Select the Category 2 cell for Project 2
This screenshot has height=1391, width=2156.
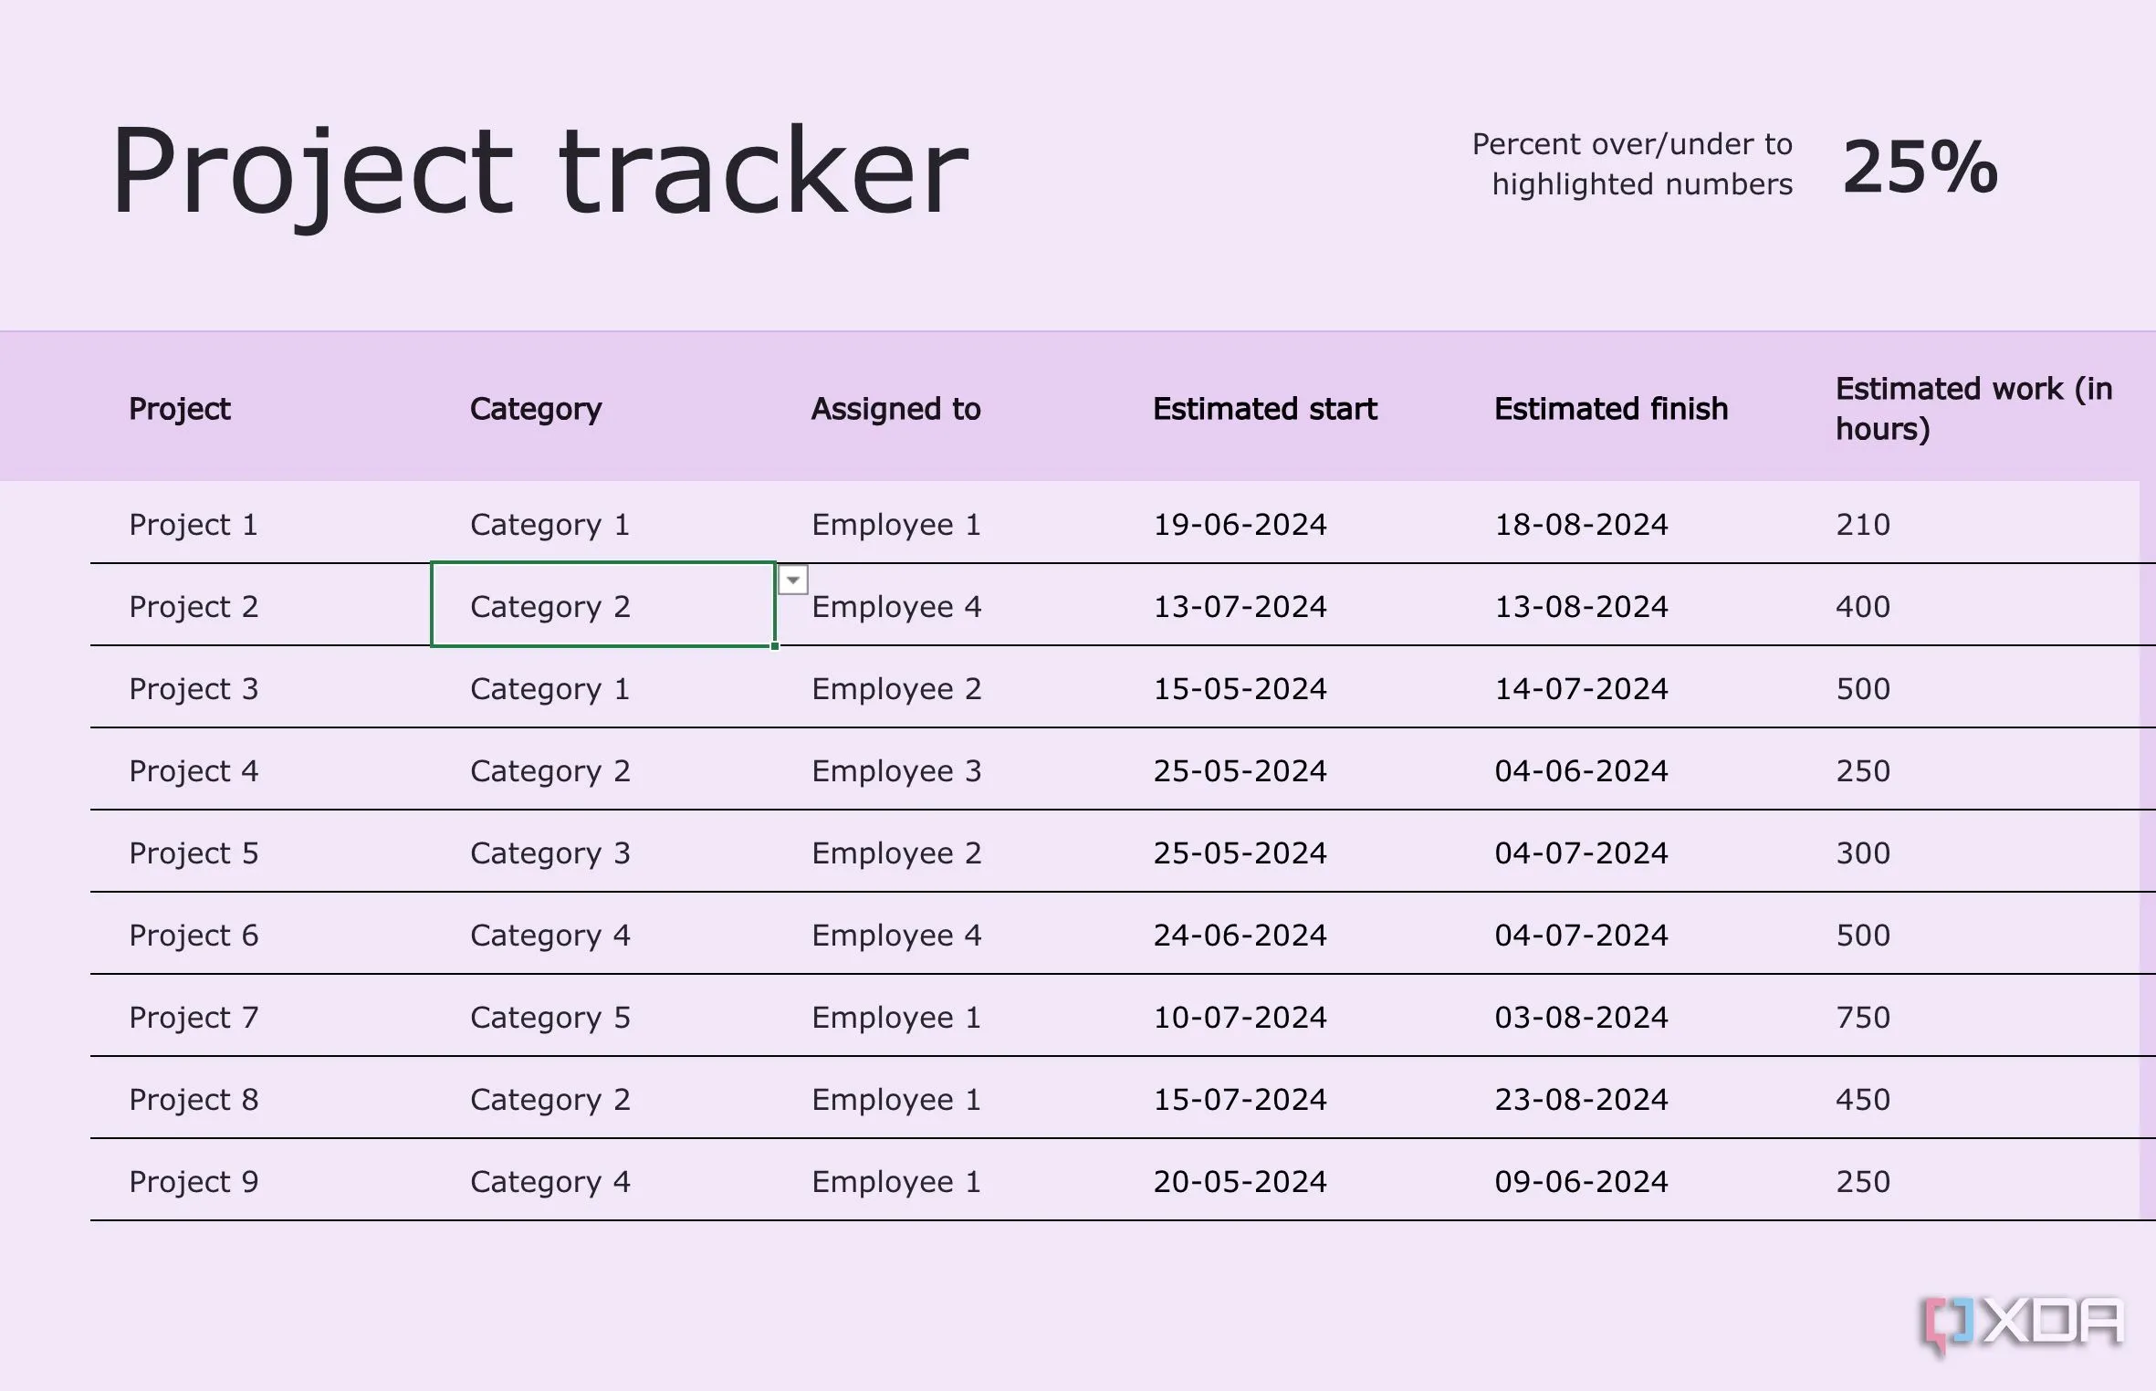[603, 604]
